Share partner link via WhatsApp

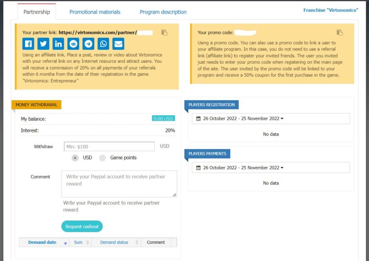point(103,44)
